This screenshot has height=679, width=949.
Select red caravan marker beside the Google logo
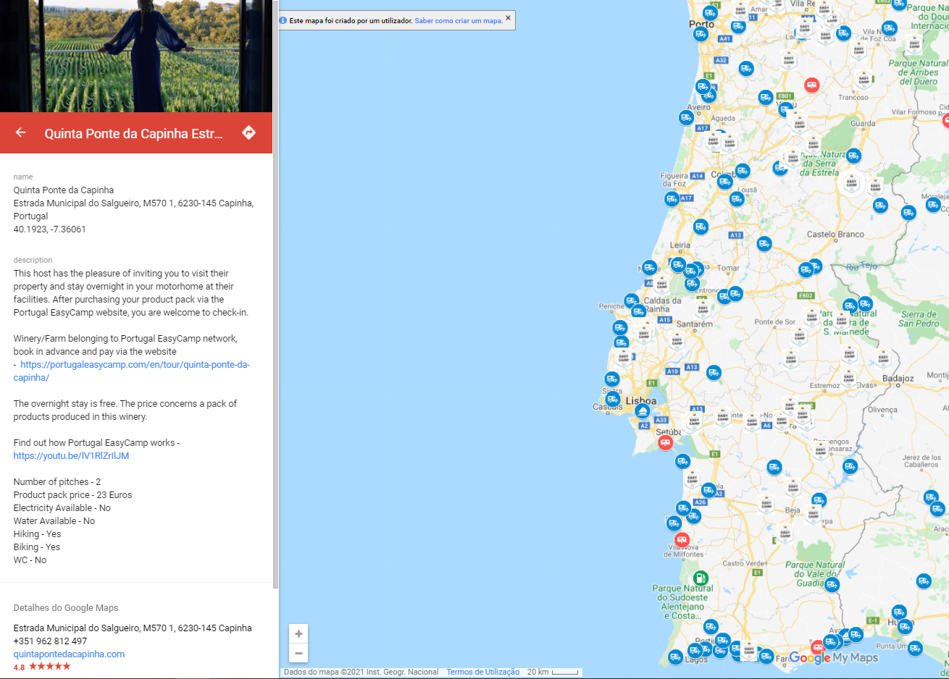click(x=818, y=646)
